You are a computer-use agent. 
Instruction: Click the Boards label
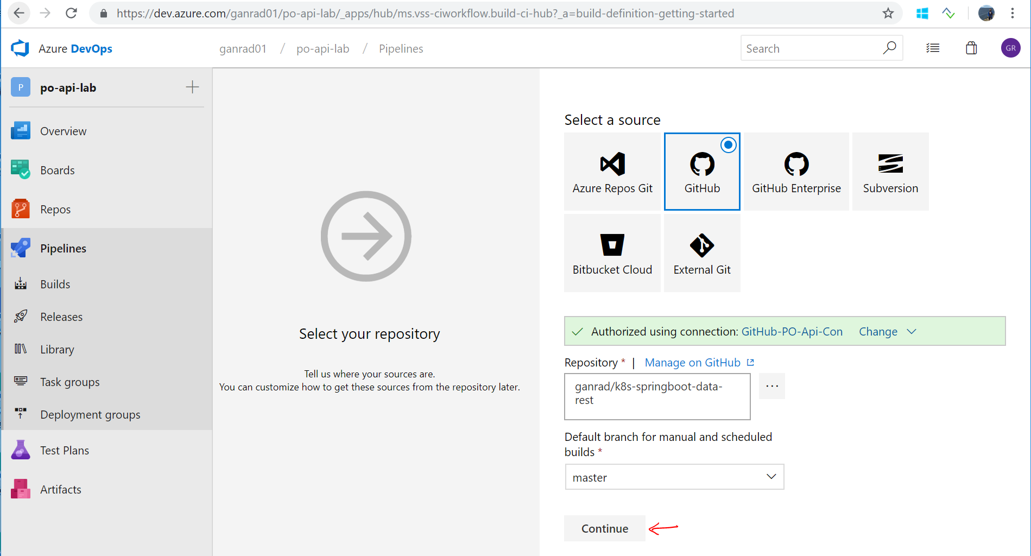57,170
